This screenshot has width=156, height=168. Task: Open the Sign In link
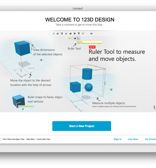[118, 139]
